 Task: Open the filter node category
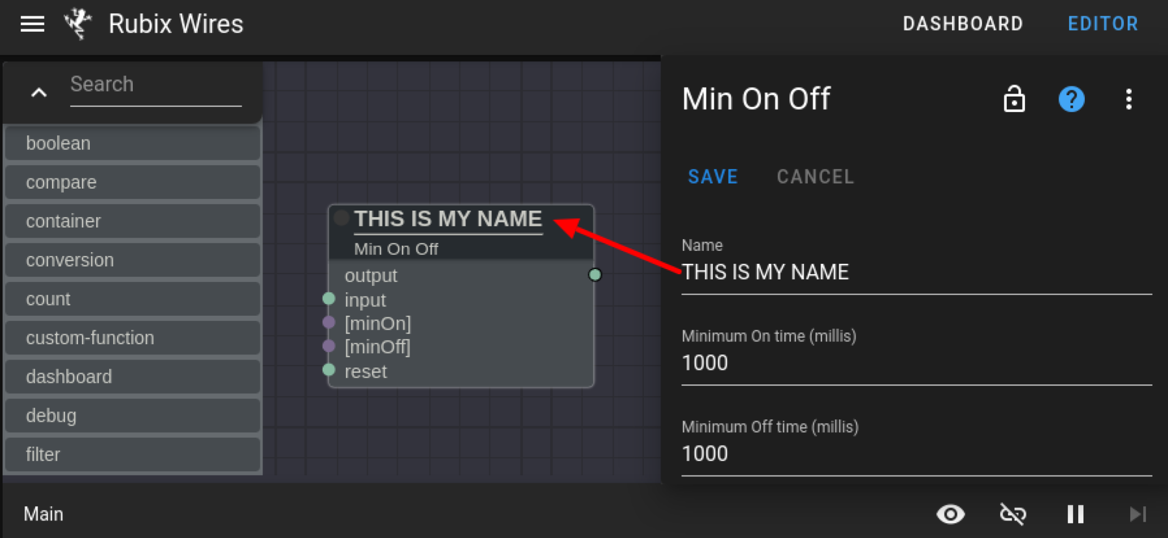pos(133,454)
